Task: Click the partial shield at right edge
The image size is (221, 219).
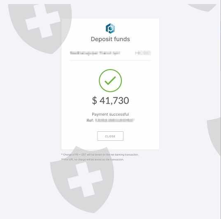Action: [214, 136]
